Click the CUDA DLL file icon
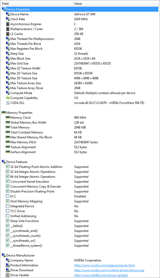The image size is (160, 278). 7,103
